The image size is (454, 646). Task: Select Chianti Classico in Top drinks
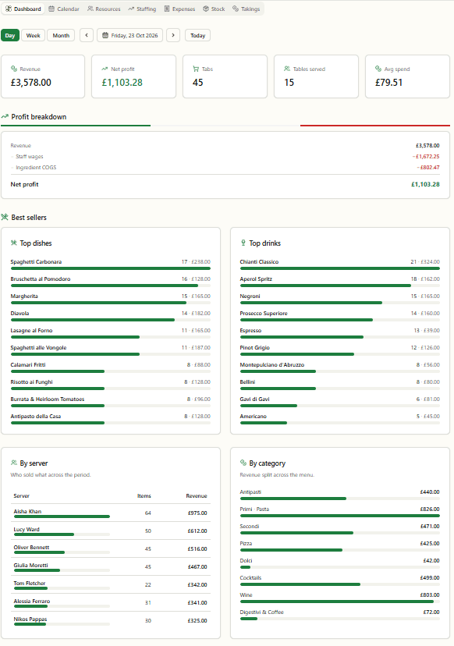(x=340, y=264)
